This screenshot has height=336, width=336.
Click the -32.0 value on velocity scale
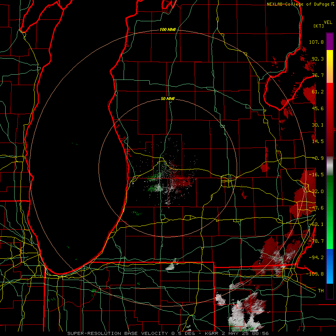316,192
